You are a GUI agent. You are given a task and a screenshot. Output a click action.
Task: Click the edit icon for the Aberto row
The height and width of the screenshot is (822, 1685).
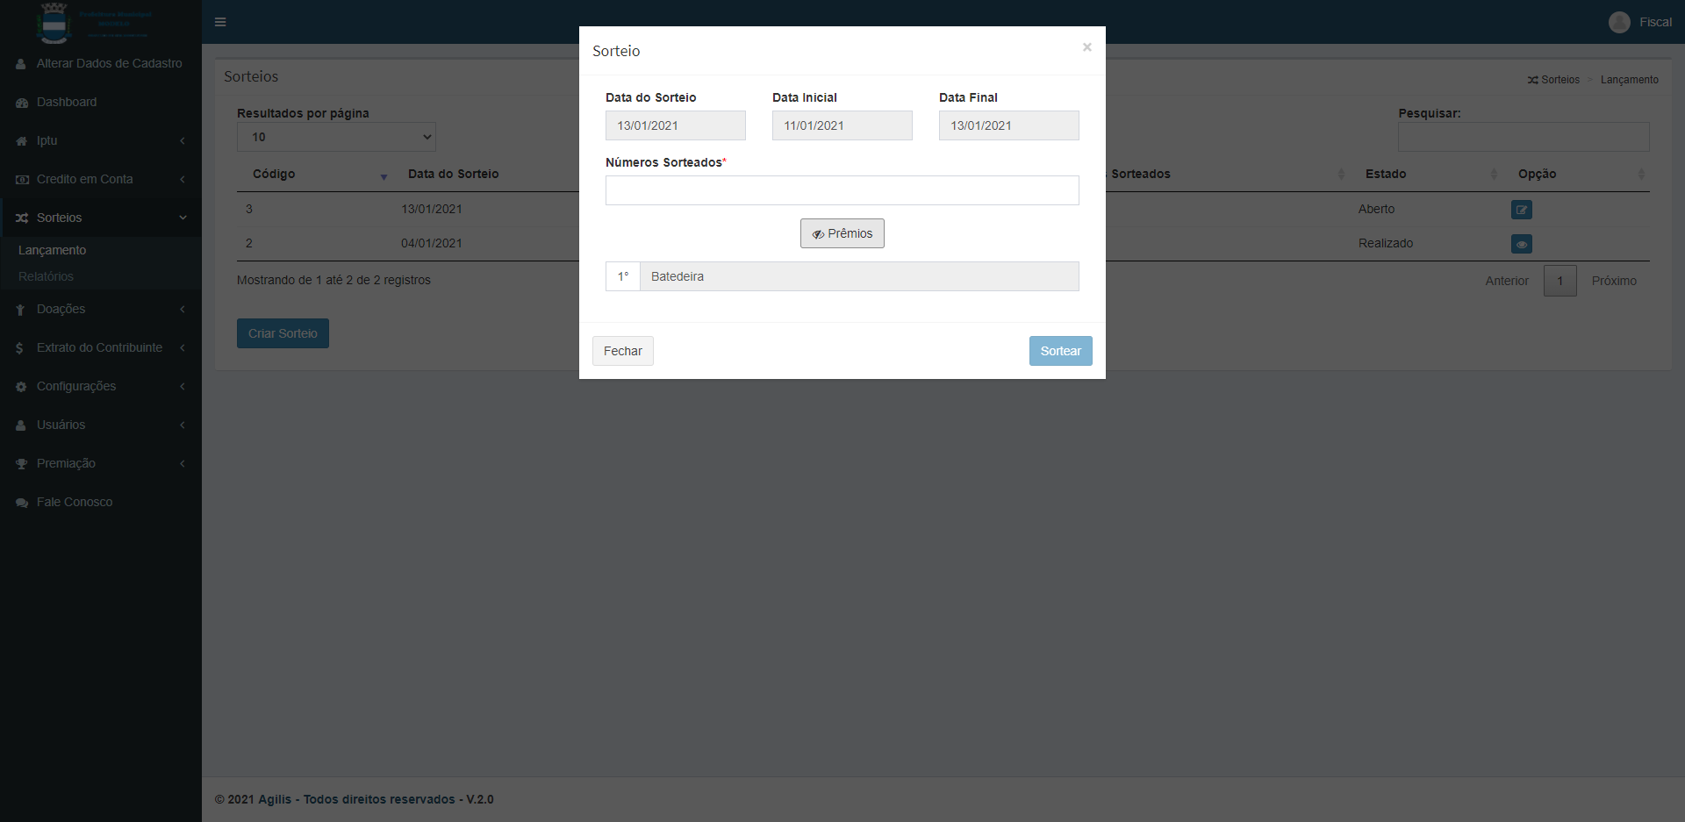[1521, 210]
